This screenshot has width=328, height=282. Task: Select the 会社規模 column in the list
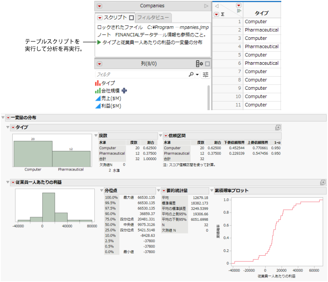click(110, 91)
